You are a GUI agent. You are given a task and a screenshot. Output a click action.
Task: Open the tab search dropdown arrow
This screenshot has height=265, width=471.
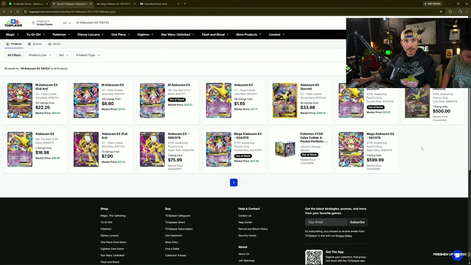point(4,4)
